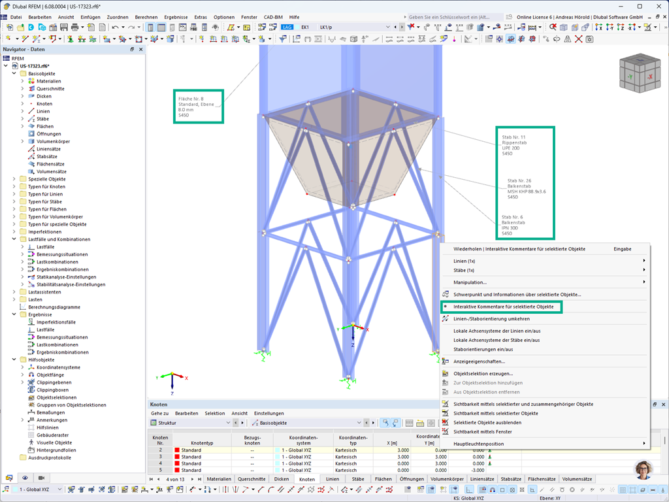669x502 pixels.
Task: Open the load case LK1/p dropdown
Action: pos(388,27)
